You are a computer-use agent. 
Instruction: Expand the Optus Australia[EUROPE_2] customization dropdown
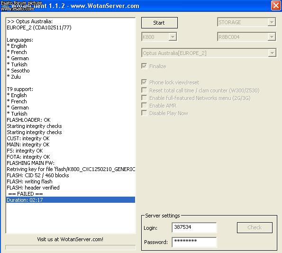pos(272,53)
